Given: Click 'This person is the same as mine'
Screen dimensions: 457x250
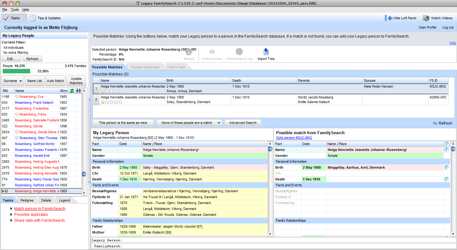Looking at the screenshot, I should [x=123, y=123].
